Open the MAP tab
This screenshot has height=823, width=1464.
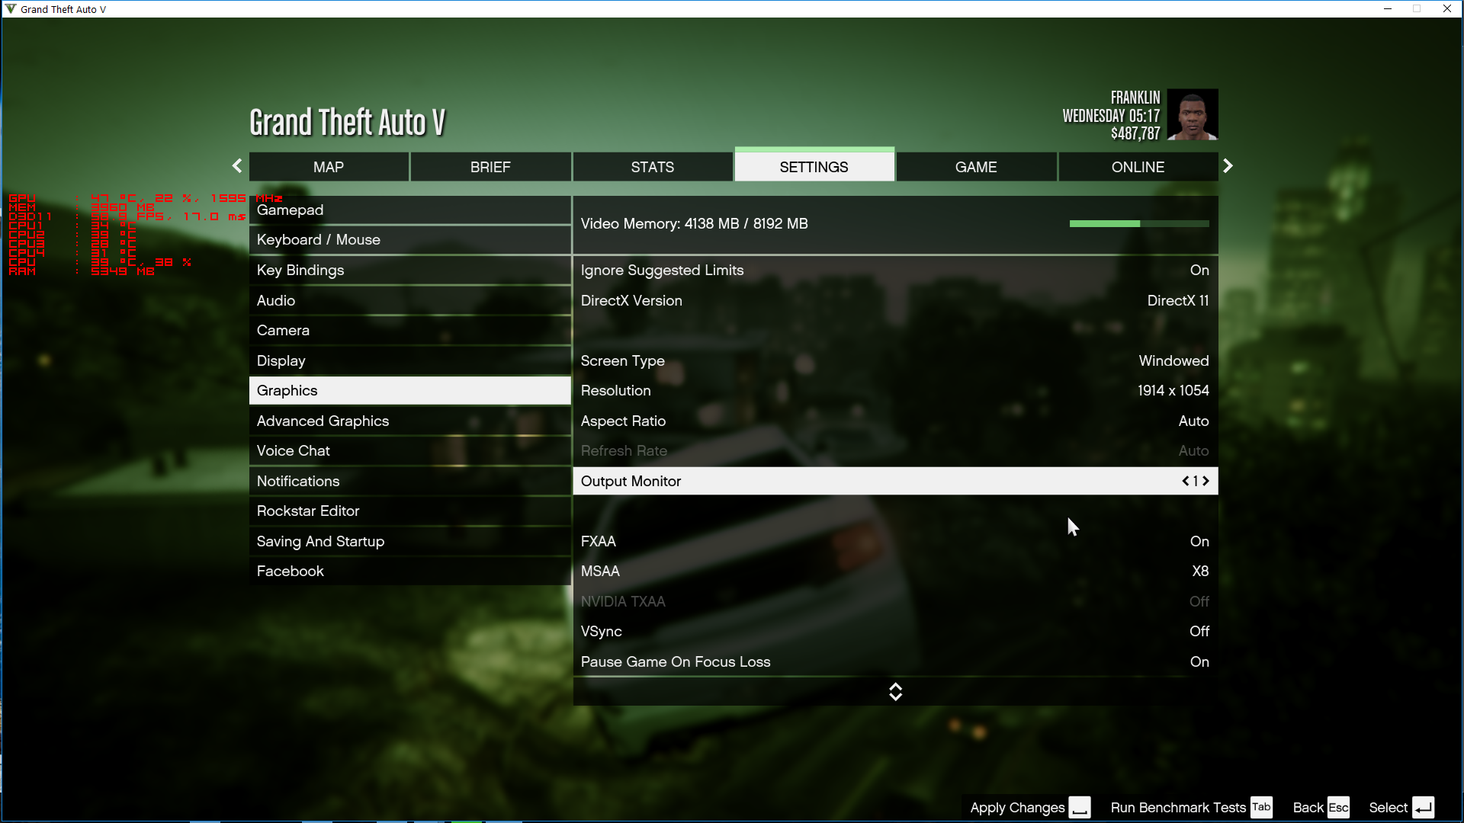pyautogui.click(x=329, y=167)
